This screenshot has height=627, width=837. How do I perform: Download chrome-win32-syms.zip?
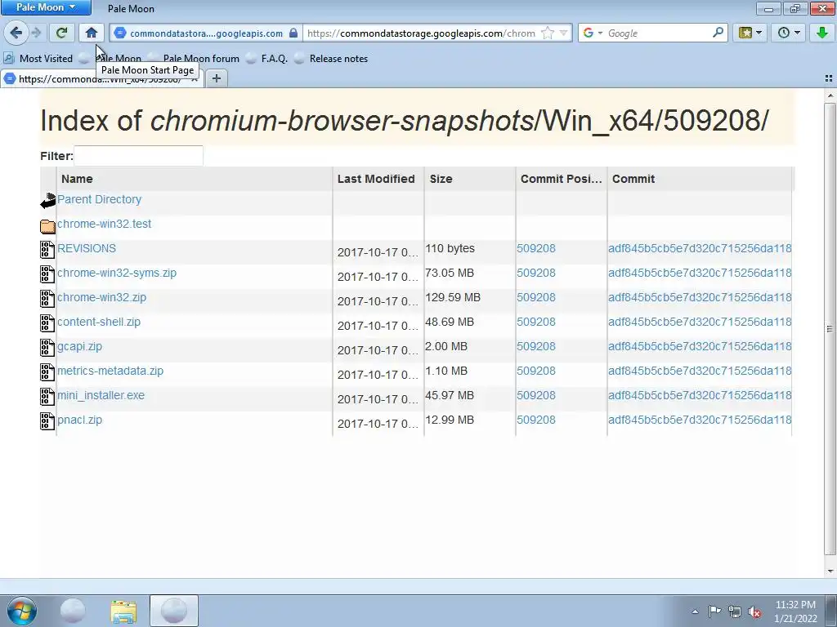pos(117,273)
